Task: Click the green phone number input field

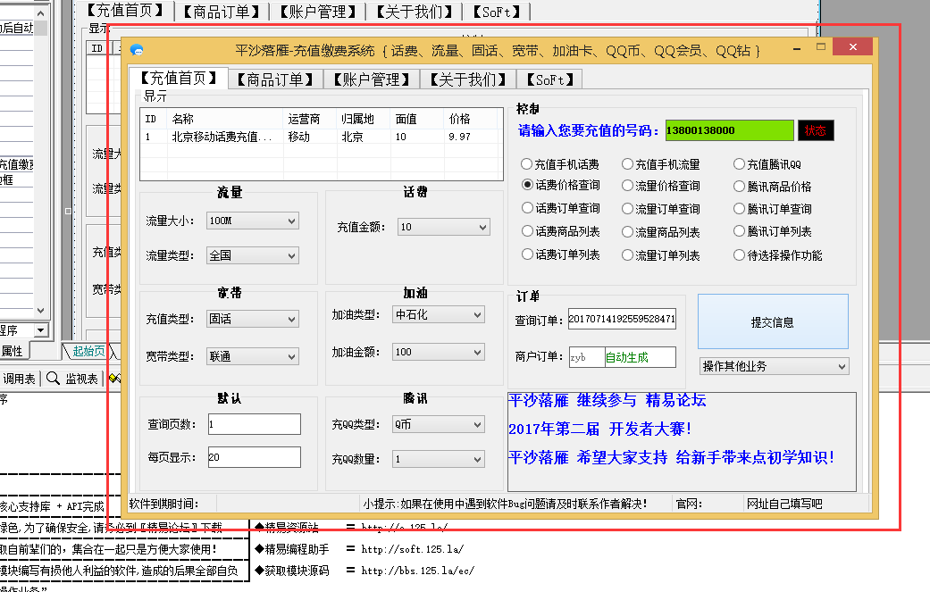Action: tap(728, 130)
